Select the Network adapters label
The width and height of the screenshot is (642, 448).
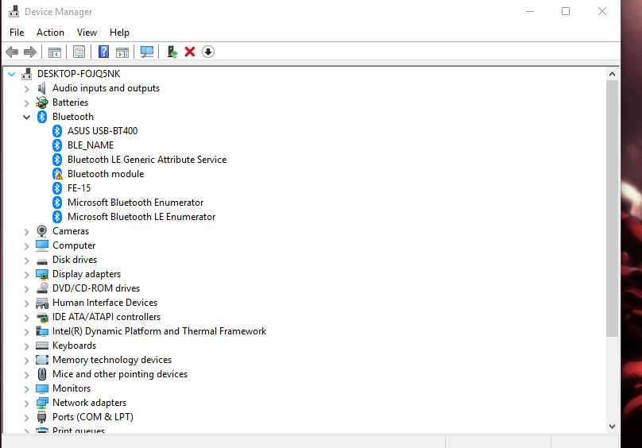[x=89, y=403]
